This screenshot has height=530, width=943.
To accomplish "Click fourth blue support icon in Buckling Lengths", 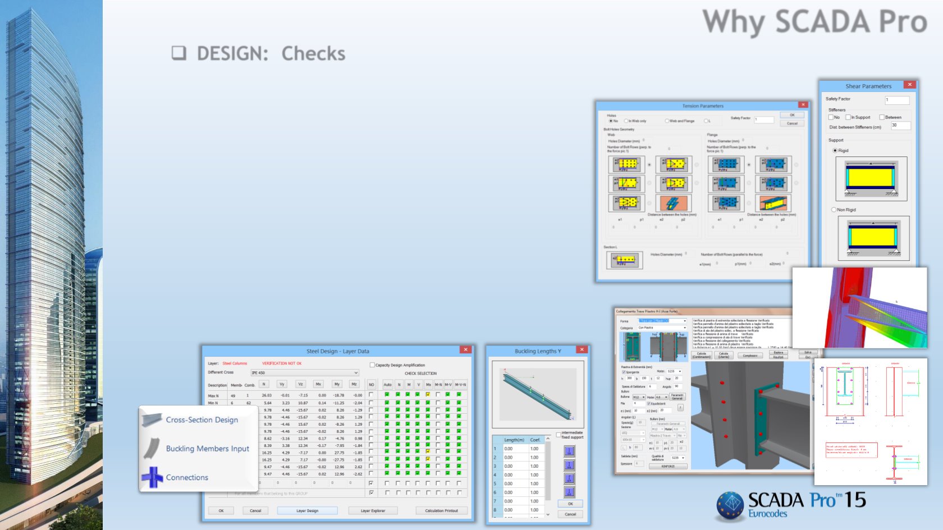I will click(x=569, y=492).
